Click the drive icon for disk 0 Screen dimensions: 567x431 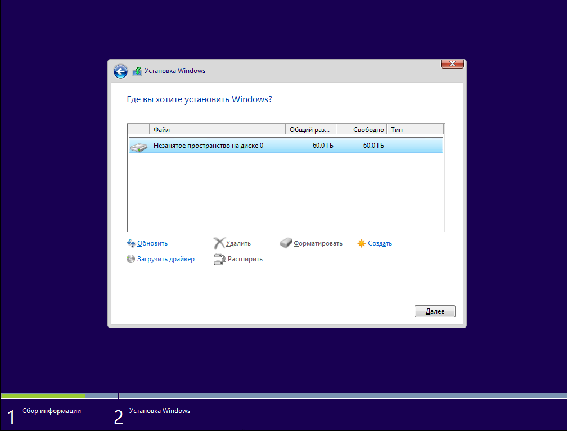(139, 147)
